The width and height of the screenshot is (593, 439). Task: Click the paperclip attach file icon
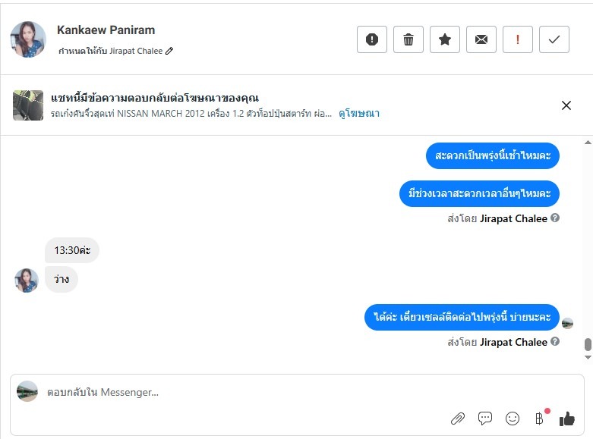coord(458,418)
